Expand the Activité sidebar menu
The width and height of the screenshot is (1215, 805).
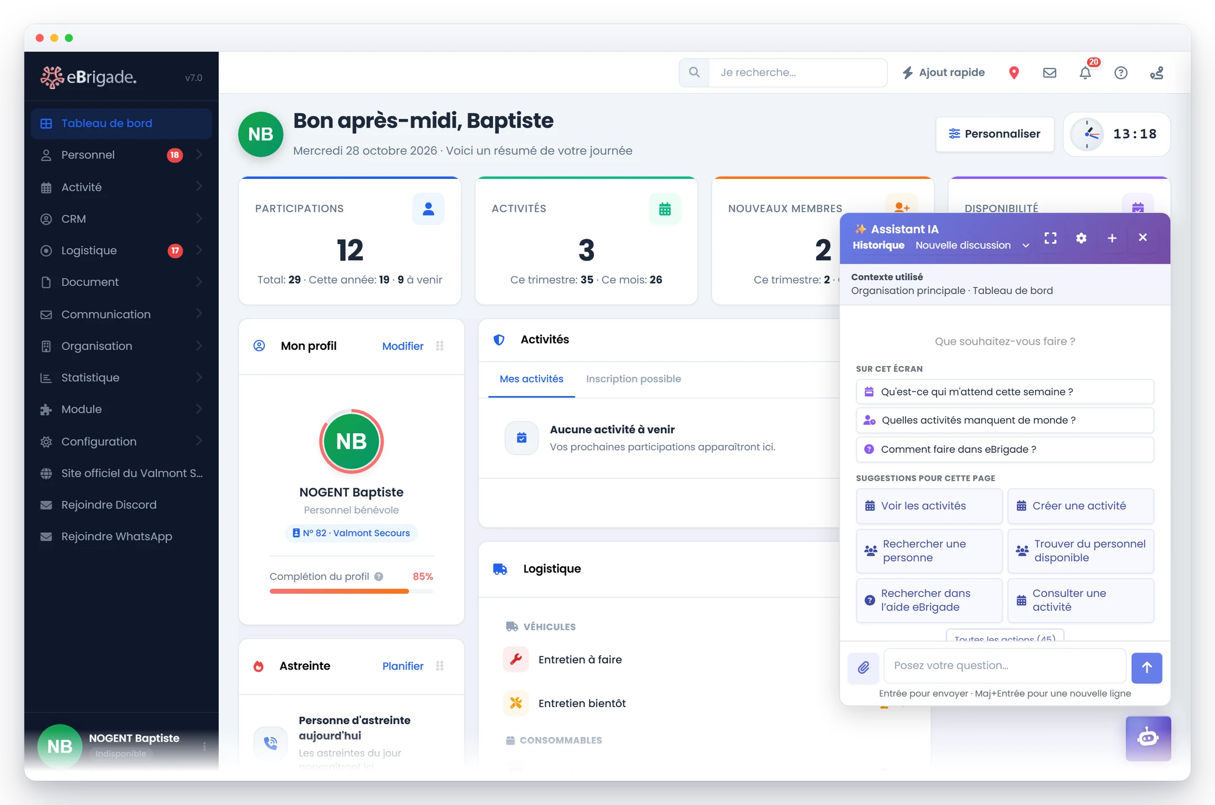[x=121, y=187]
